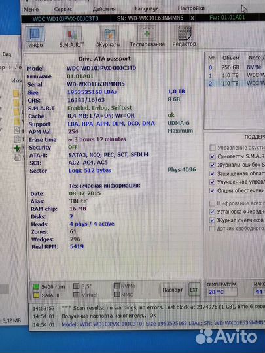Image resolution: width=265 pixels, height=353 pixels.
Task: Open the Действия menu
Action: pos(104,9)
